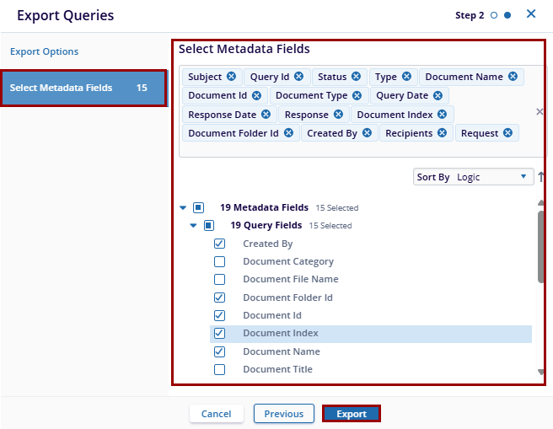Remove the Response Date chip

click(x=266, y=115)
